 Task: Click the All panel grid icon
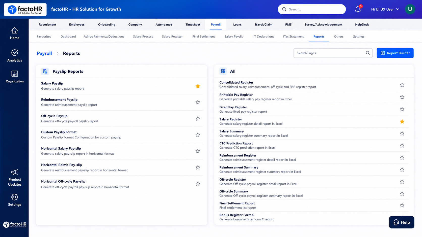(x=223, y=71)
